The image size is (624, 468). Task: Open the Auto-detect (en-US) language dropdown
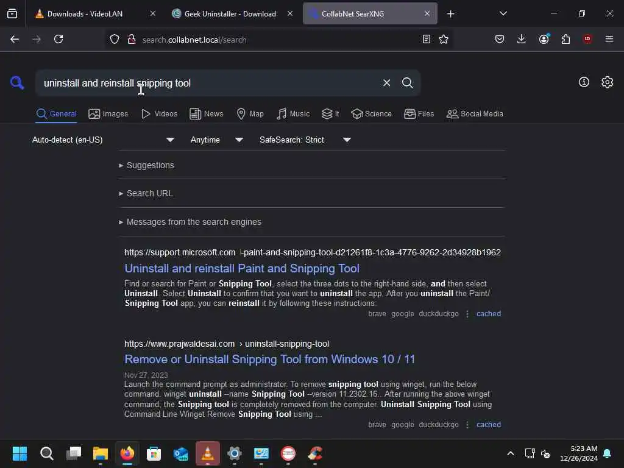click(x=104, y=140)
